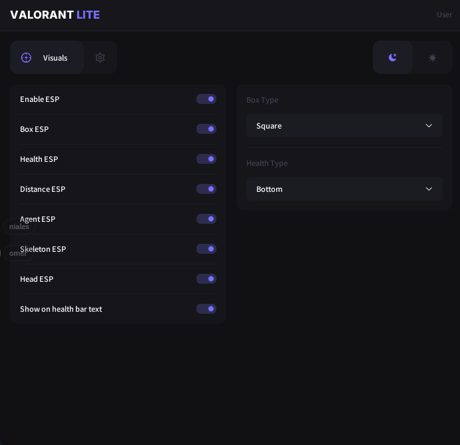The width and height of the screenshot is (460, 445).
Task: Click the chevron arrow beside Square
Action: pyautogui.click(x=429, y=126)
